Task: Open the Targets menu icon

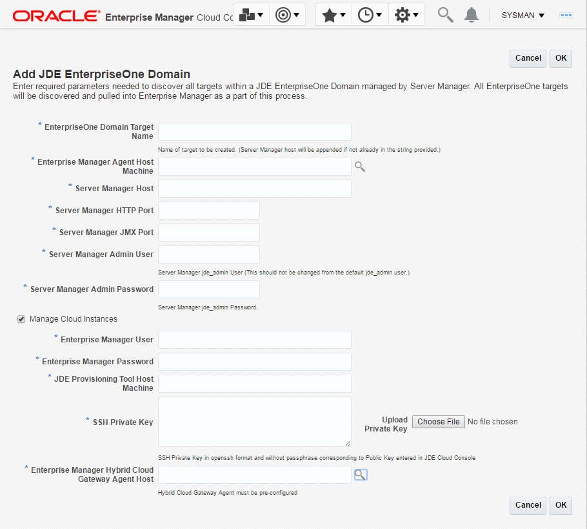Action: pyautogui.click(x=287, y=15)
